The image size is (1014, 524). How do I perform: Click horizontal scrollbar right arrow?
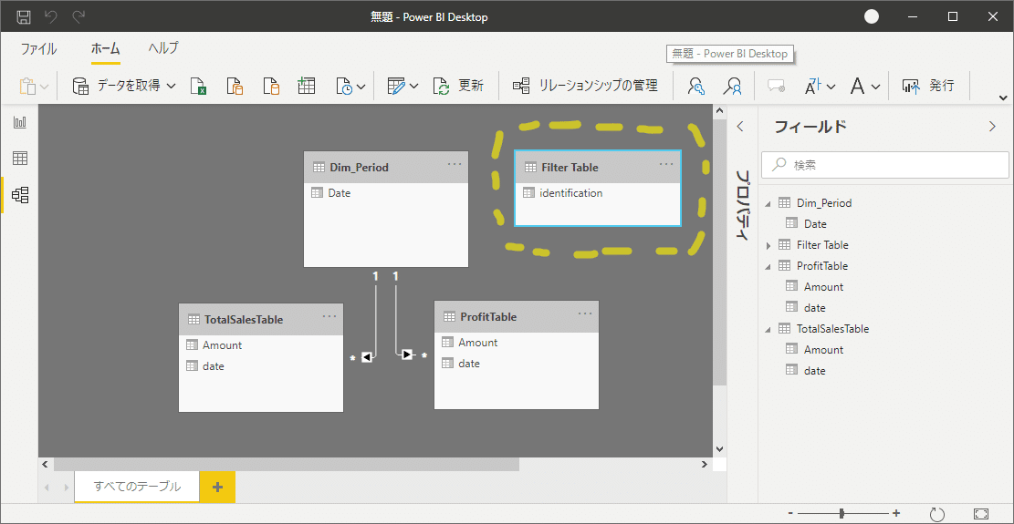click(705, 464)
